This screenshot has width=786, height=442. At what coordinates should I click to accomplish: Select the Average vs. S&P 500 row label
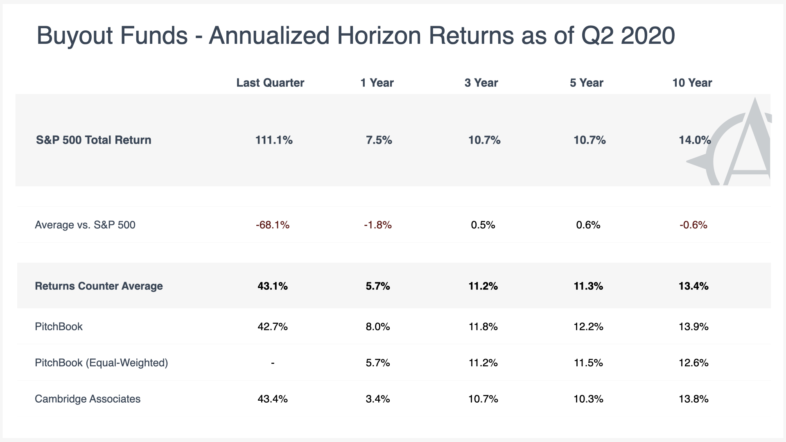point(85,225)
